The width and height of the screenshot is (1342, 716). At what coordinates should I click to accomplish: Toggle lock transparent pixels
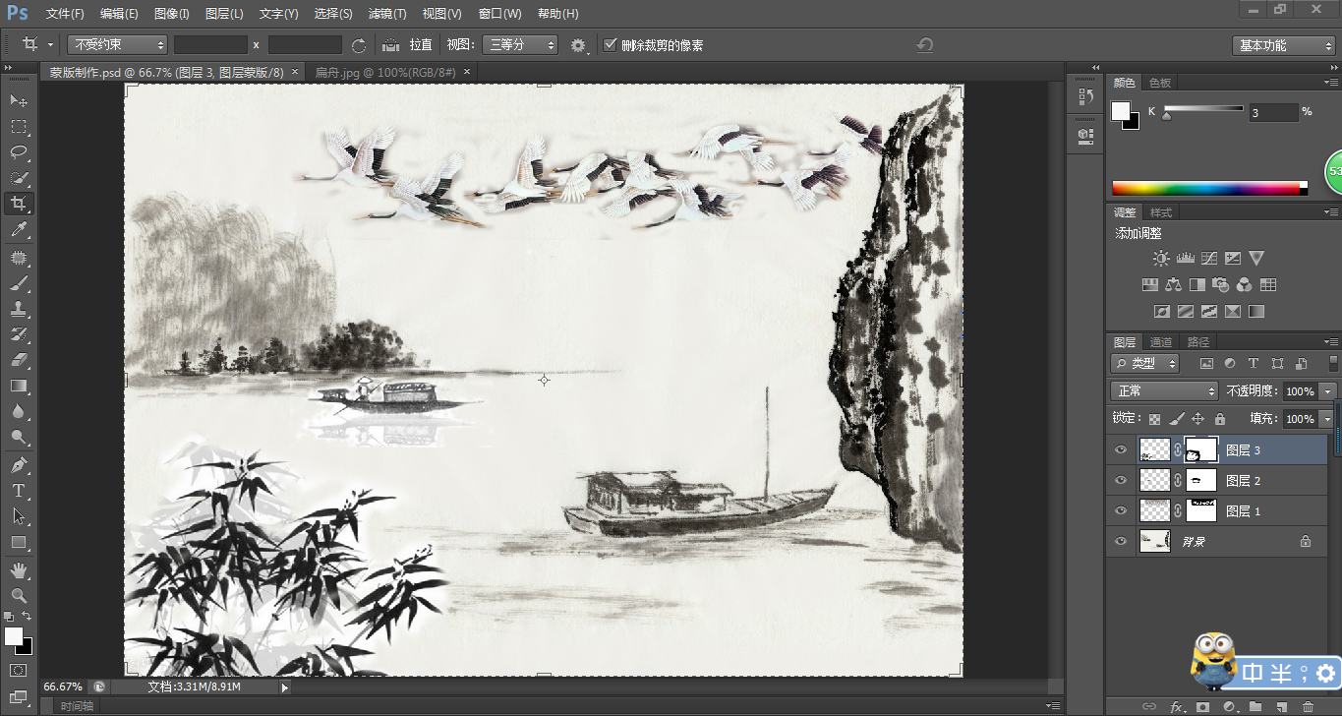(1155, 419)
